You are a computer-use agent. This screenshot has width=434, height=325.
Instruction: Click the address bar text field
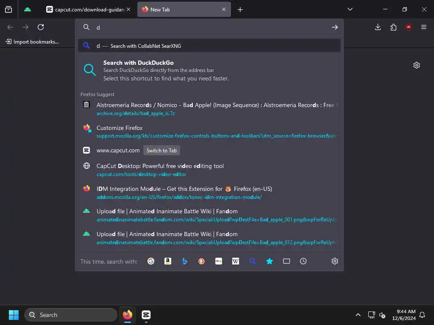pyautogui.click(x=210, y=28)
